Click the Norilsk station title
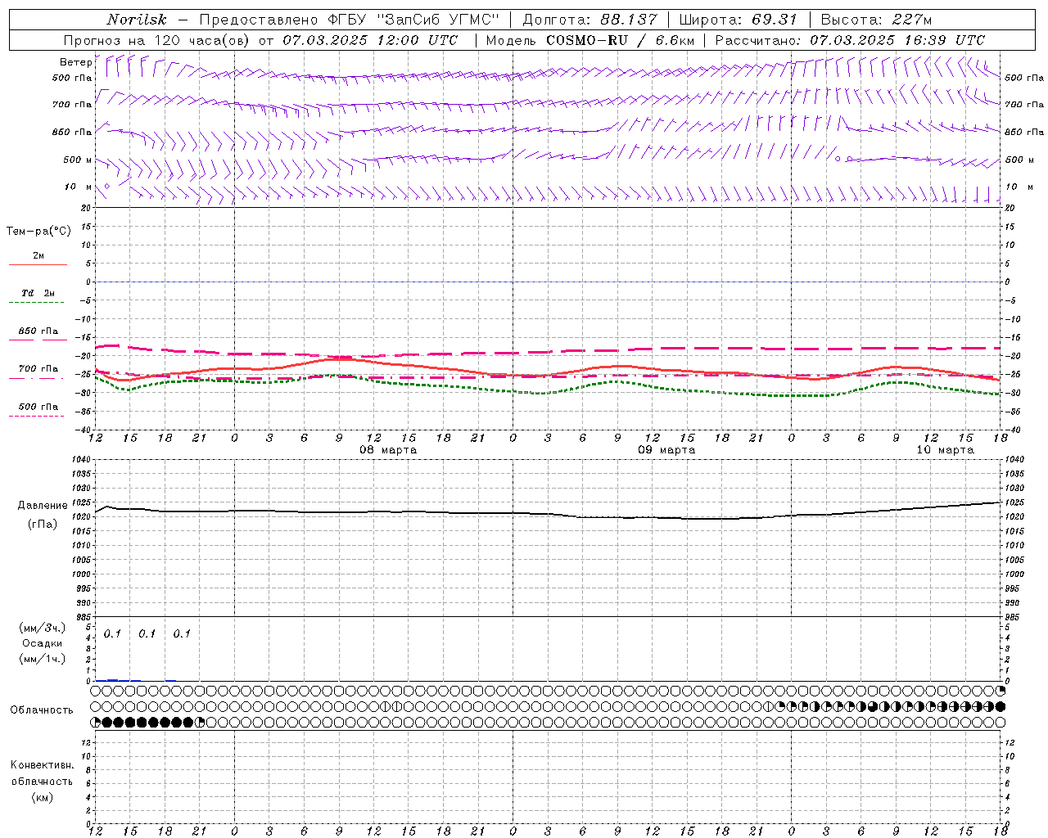Viewport: 1048px width, 838px height. 136,20
